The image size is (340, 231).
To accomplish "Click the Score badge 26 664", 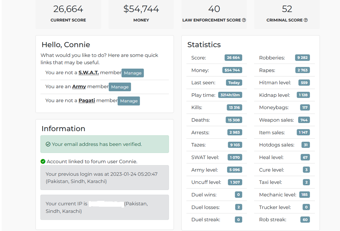I will [233, 57].
